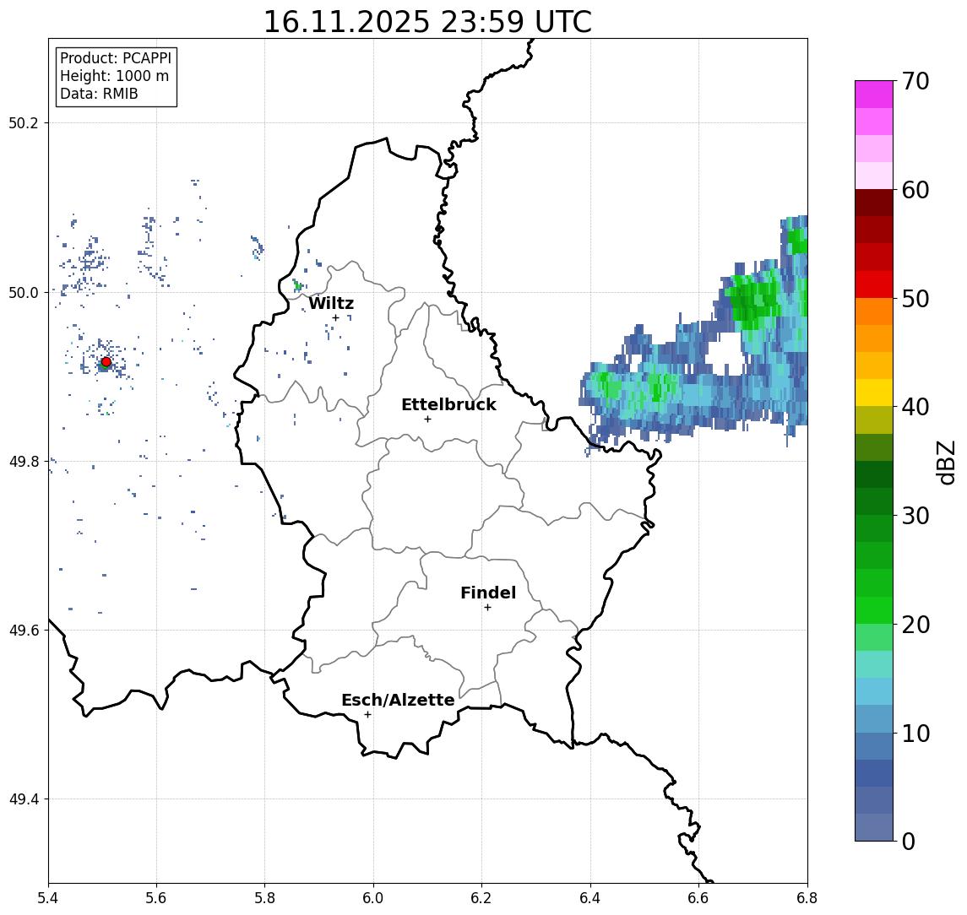Click the longitude tick label 5.4
Image resolution: width=967 pixels, height=915 pixels.
tap(48, 898)
